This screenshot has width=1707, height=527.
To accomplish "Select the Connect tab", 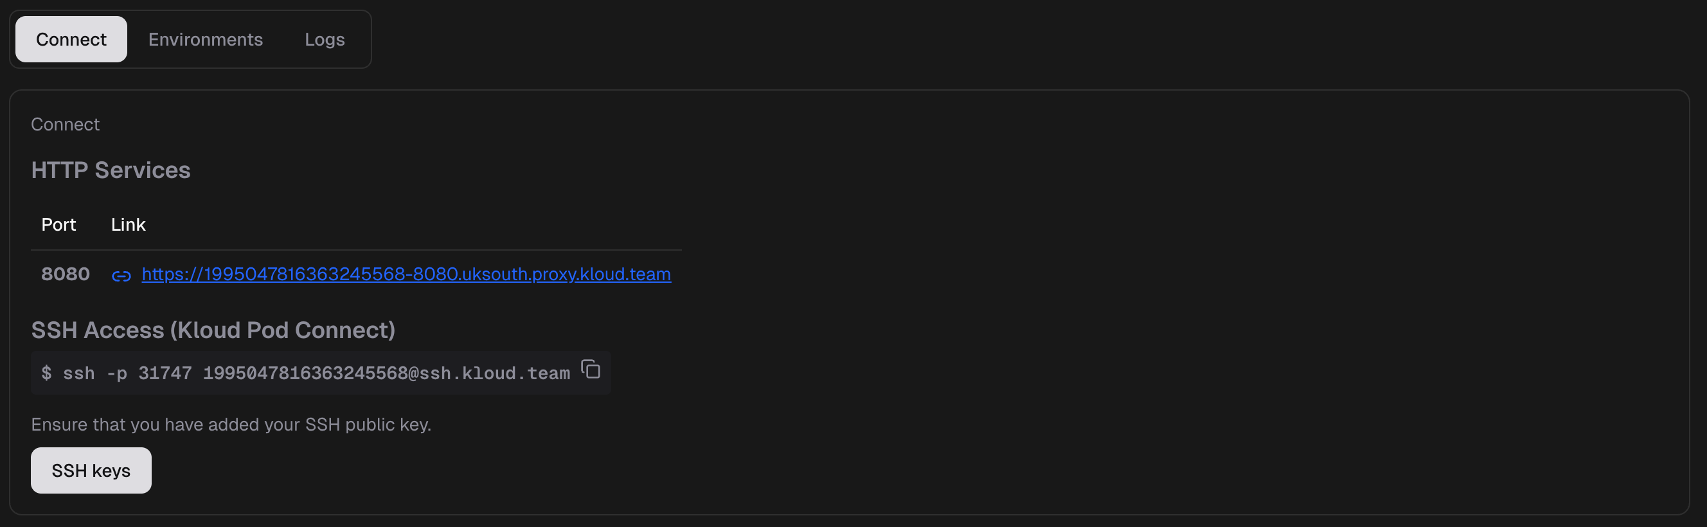I will click(x=70, y=39).
